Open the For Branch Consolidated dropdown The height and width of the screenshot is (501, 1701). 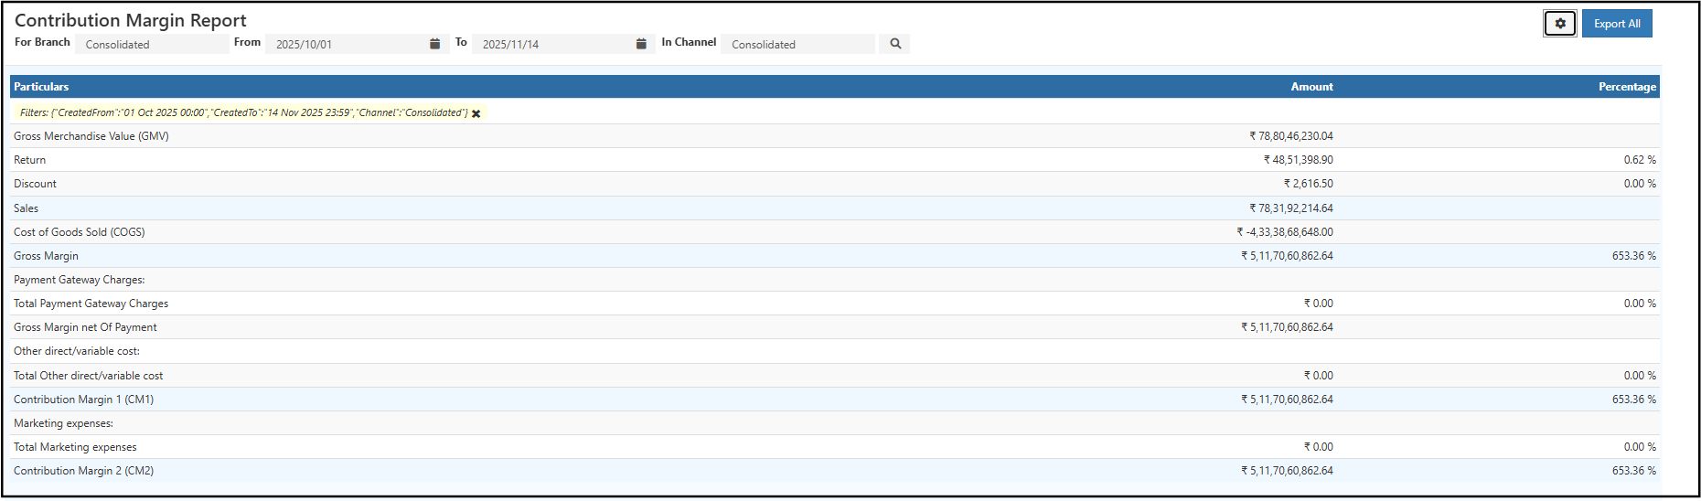(152, 44)
